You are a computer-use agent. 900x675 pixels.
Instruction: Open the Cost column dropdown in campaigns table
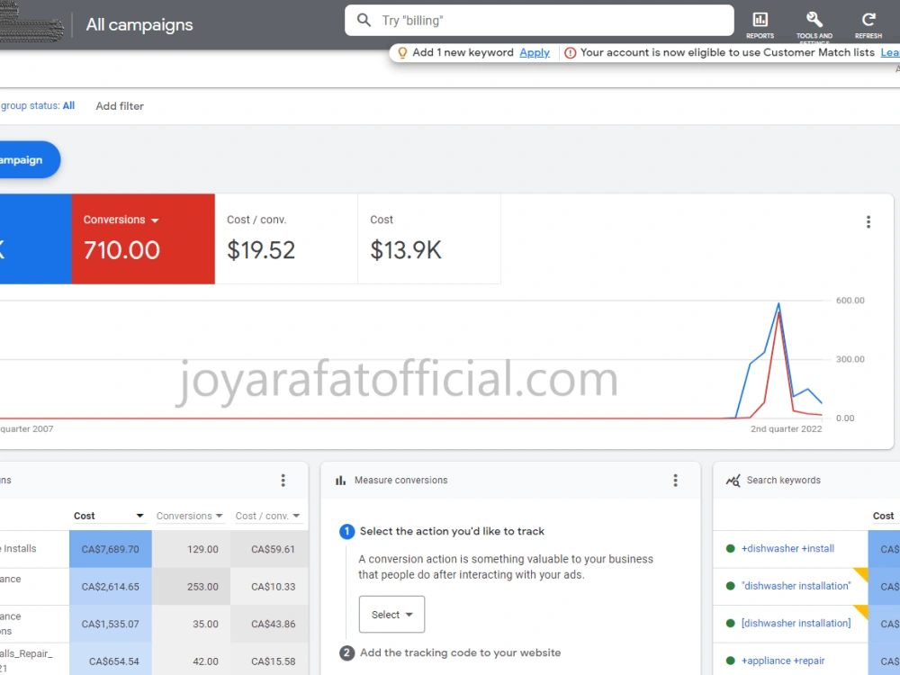pyautogui.click(x=139, y=516)
